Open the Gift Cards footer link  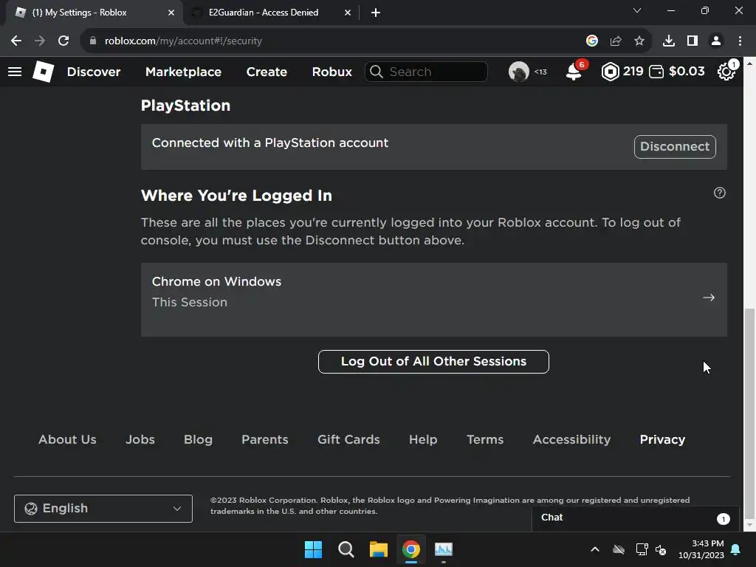pyautogui.click(x=348, y=440)
